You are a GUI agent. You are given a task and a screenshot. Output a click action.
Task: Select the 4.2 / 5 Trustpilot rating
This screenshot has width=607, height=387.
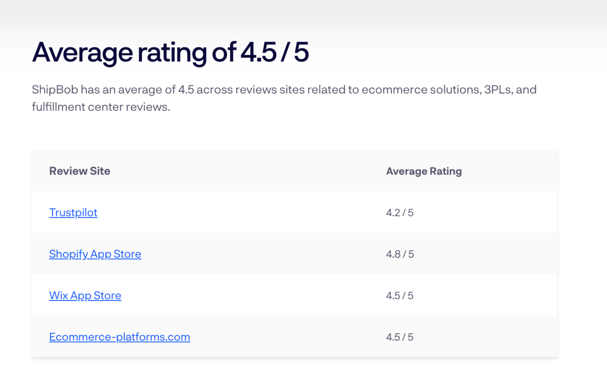400,213
